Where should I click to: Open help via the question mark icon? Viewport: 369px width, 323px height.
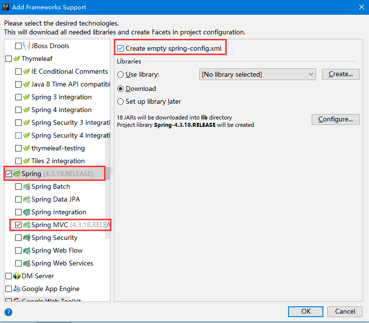click(x=8, y=312)
